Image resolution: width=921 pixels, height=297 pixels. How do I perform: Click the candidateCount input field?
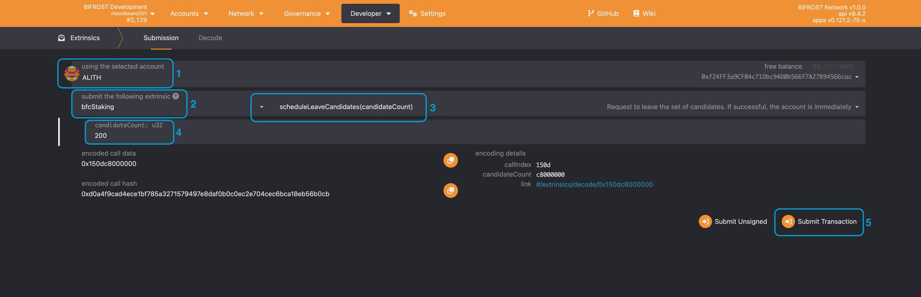130,136
